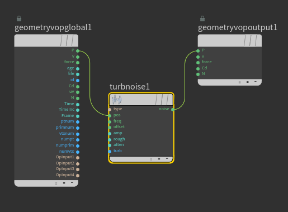This screenshot has width=288, height=212.
Task: Click the P input connector on geometryvopoutput1
Action: [198, 51]
